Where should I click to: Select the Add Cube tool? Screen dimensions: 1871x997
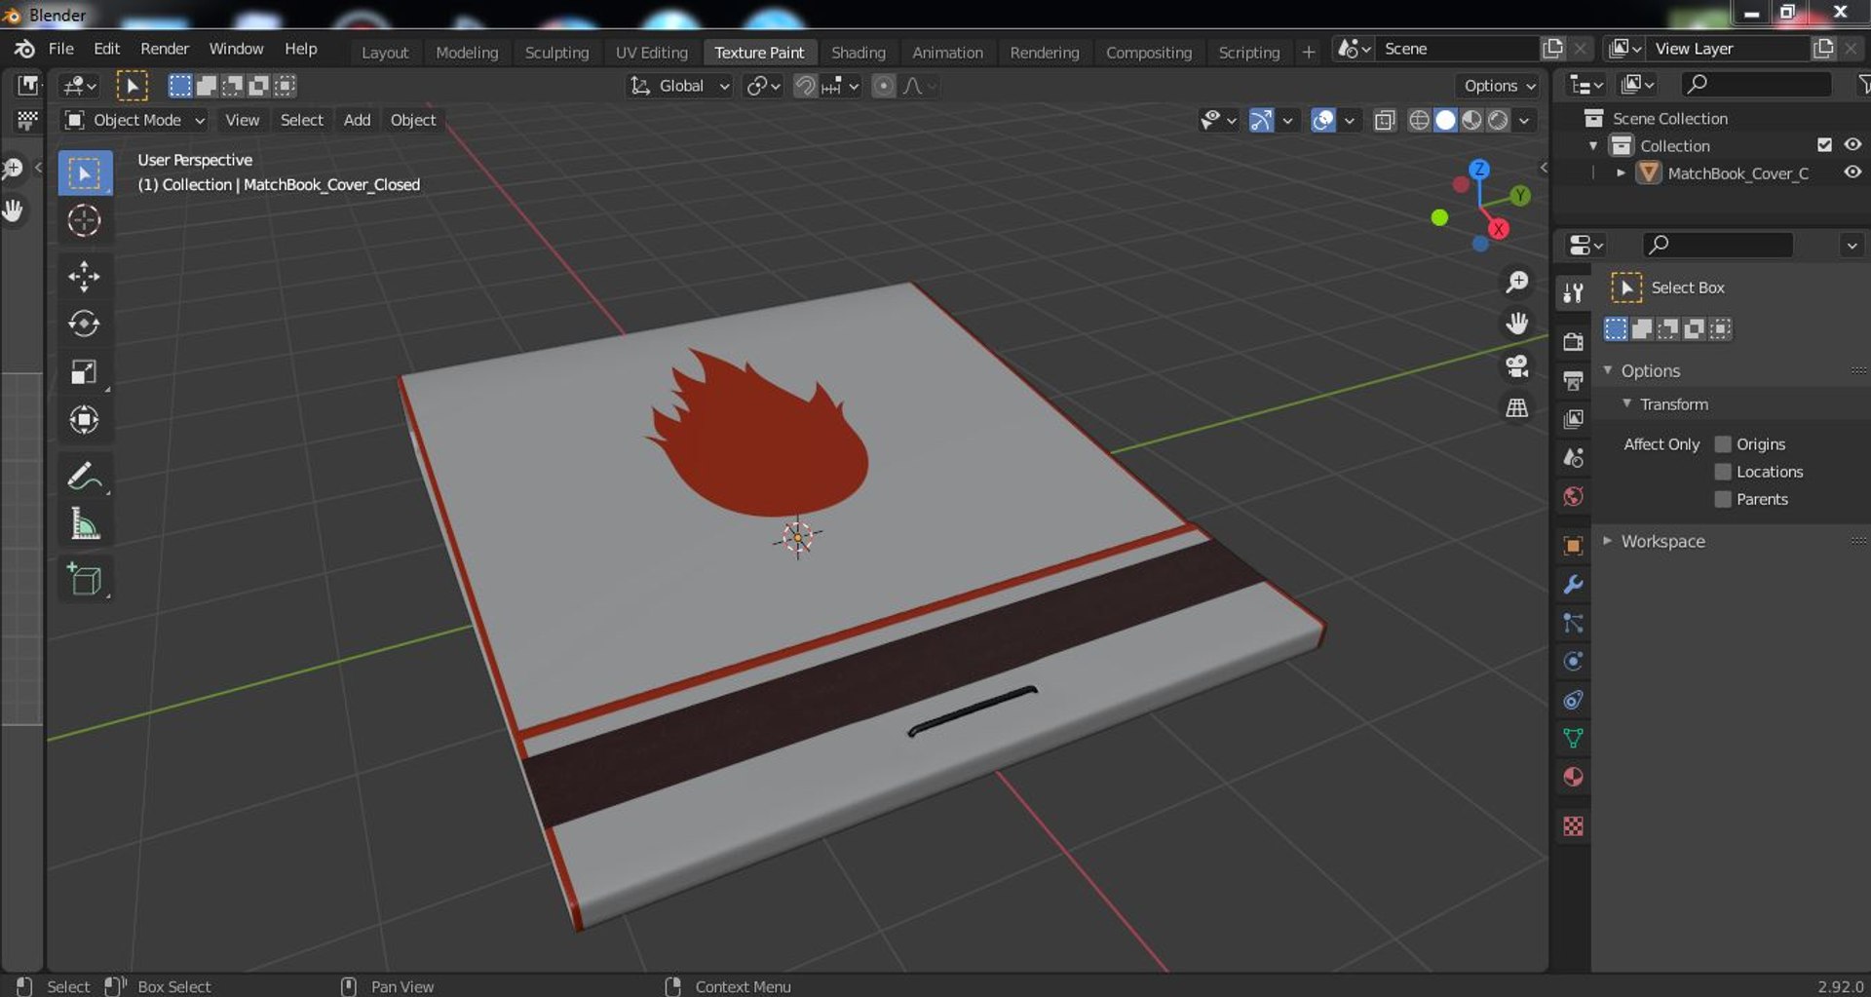click(x=84, y=579)
